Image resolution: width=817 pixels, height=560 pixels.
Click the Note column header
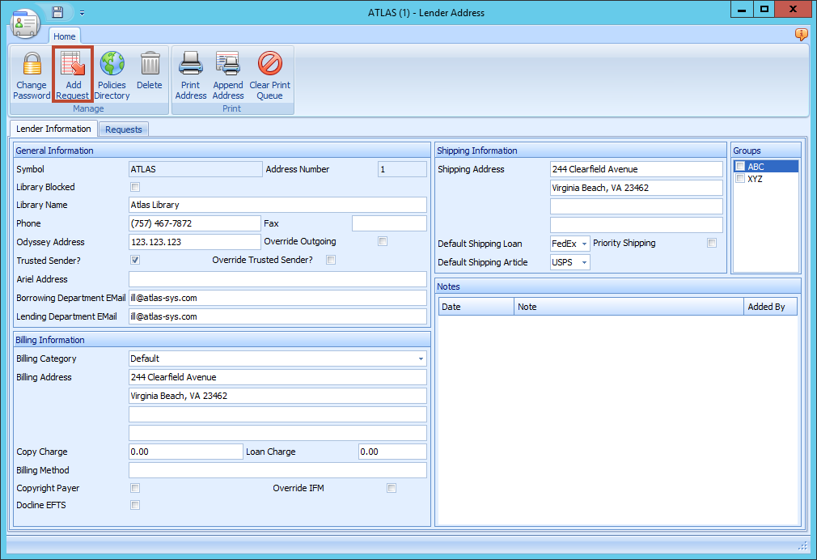pyautogui.click(x=628, y=307)
